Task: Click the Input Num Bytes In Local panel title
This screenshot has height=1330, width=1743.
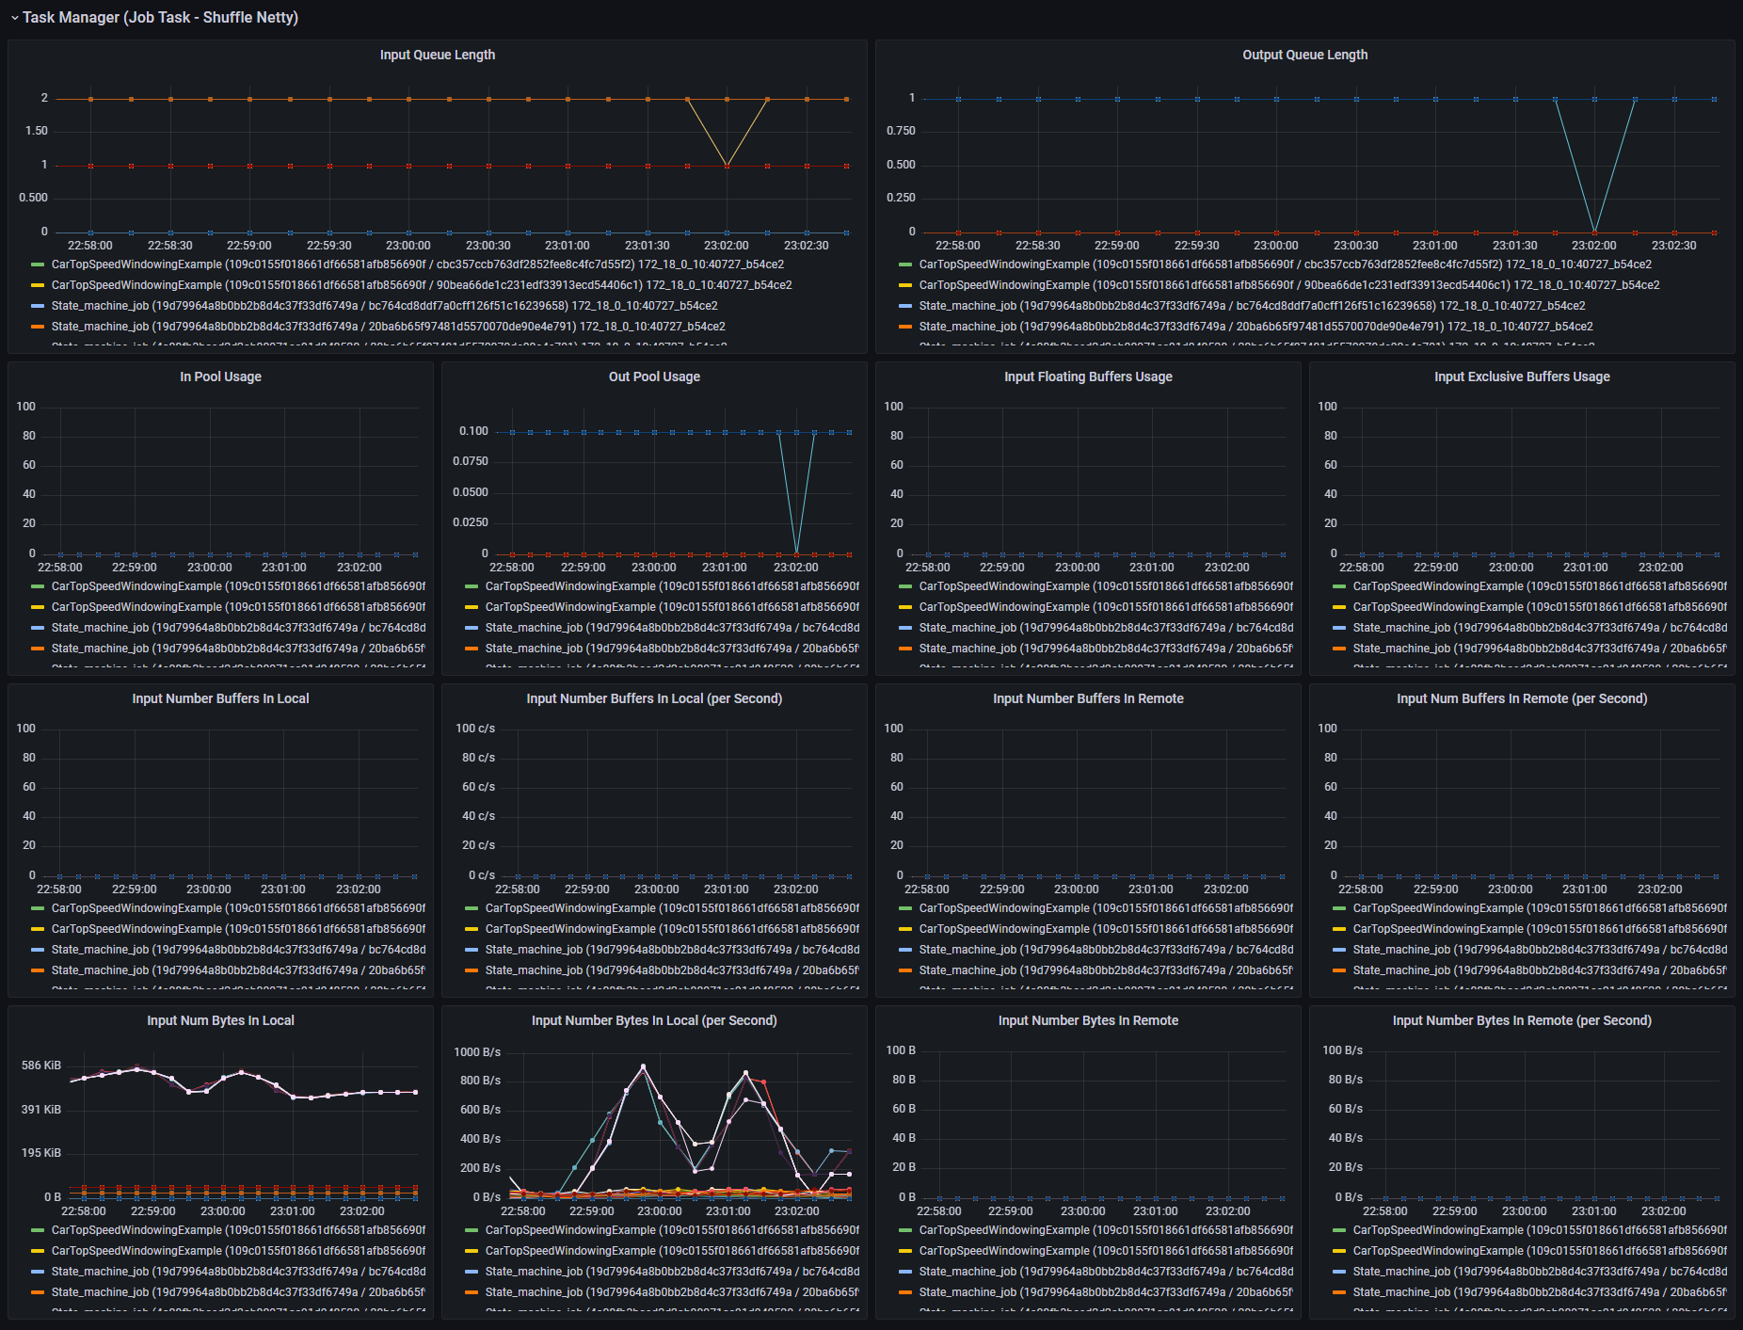Action: pyautogui.click(x=221, y=1020)
